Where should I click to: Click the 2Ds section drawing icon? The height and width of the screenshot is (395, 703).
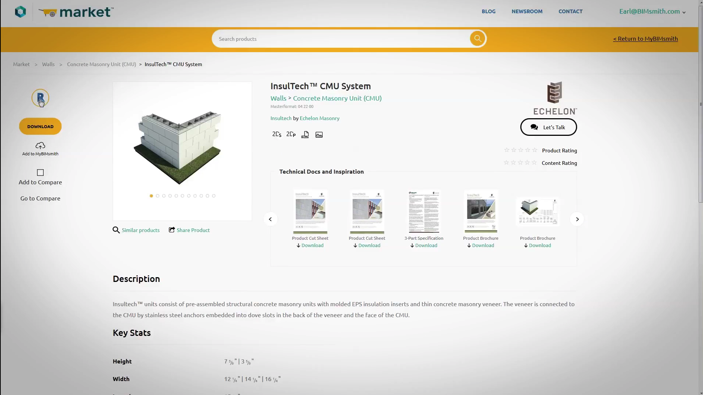click(x=277, y=134)
